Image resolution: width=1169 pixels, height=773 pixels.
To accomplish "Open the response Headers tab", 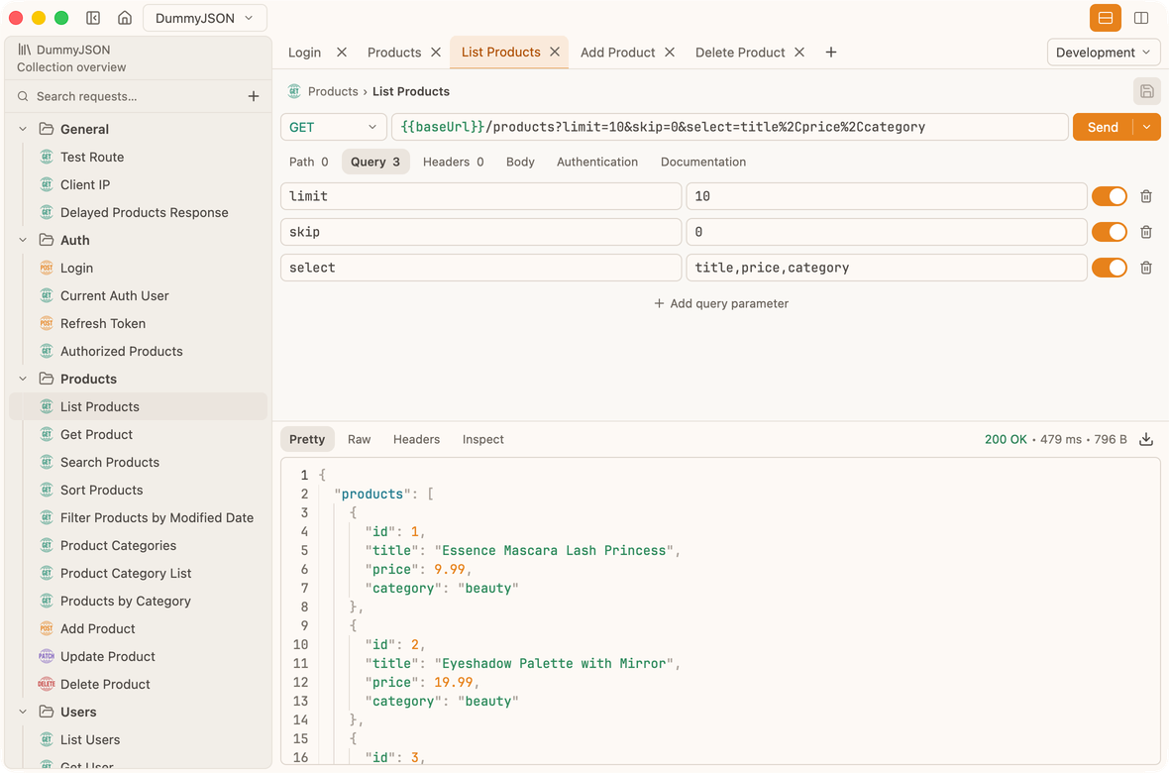I will pos(416,439).
